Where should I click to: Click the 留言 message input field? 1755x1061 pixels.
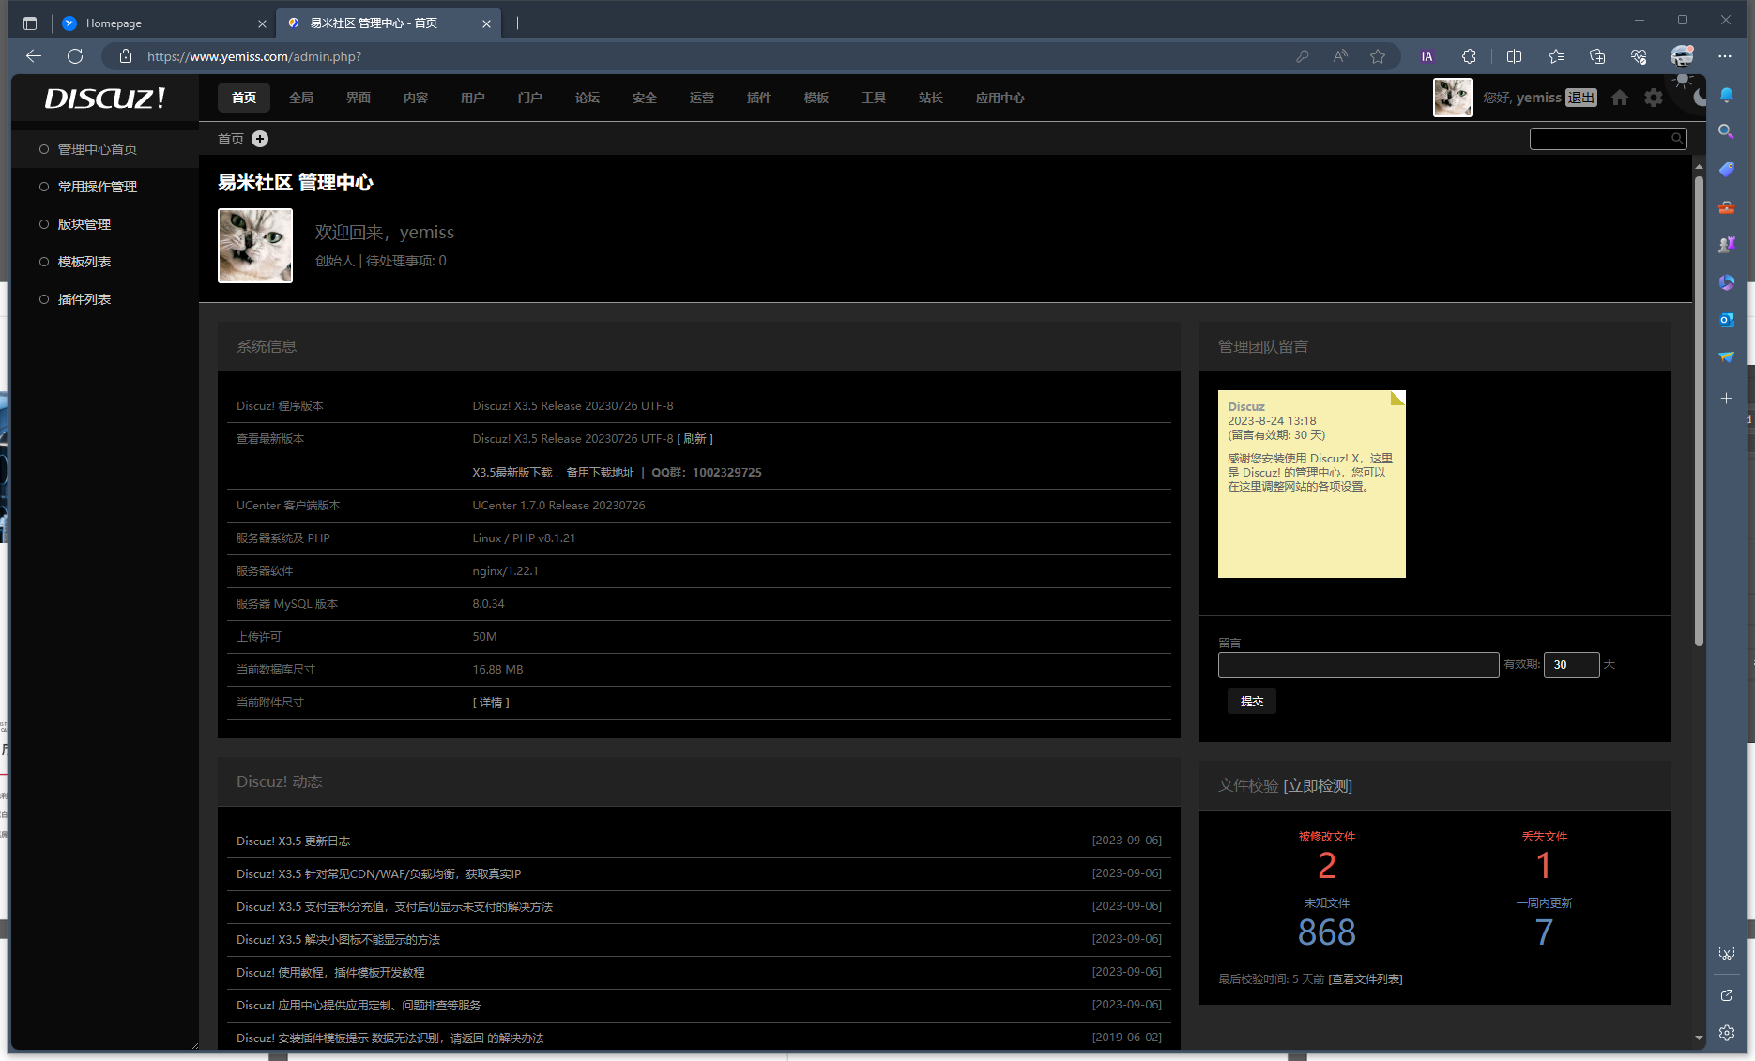pos(1358,665)
